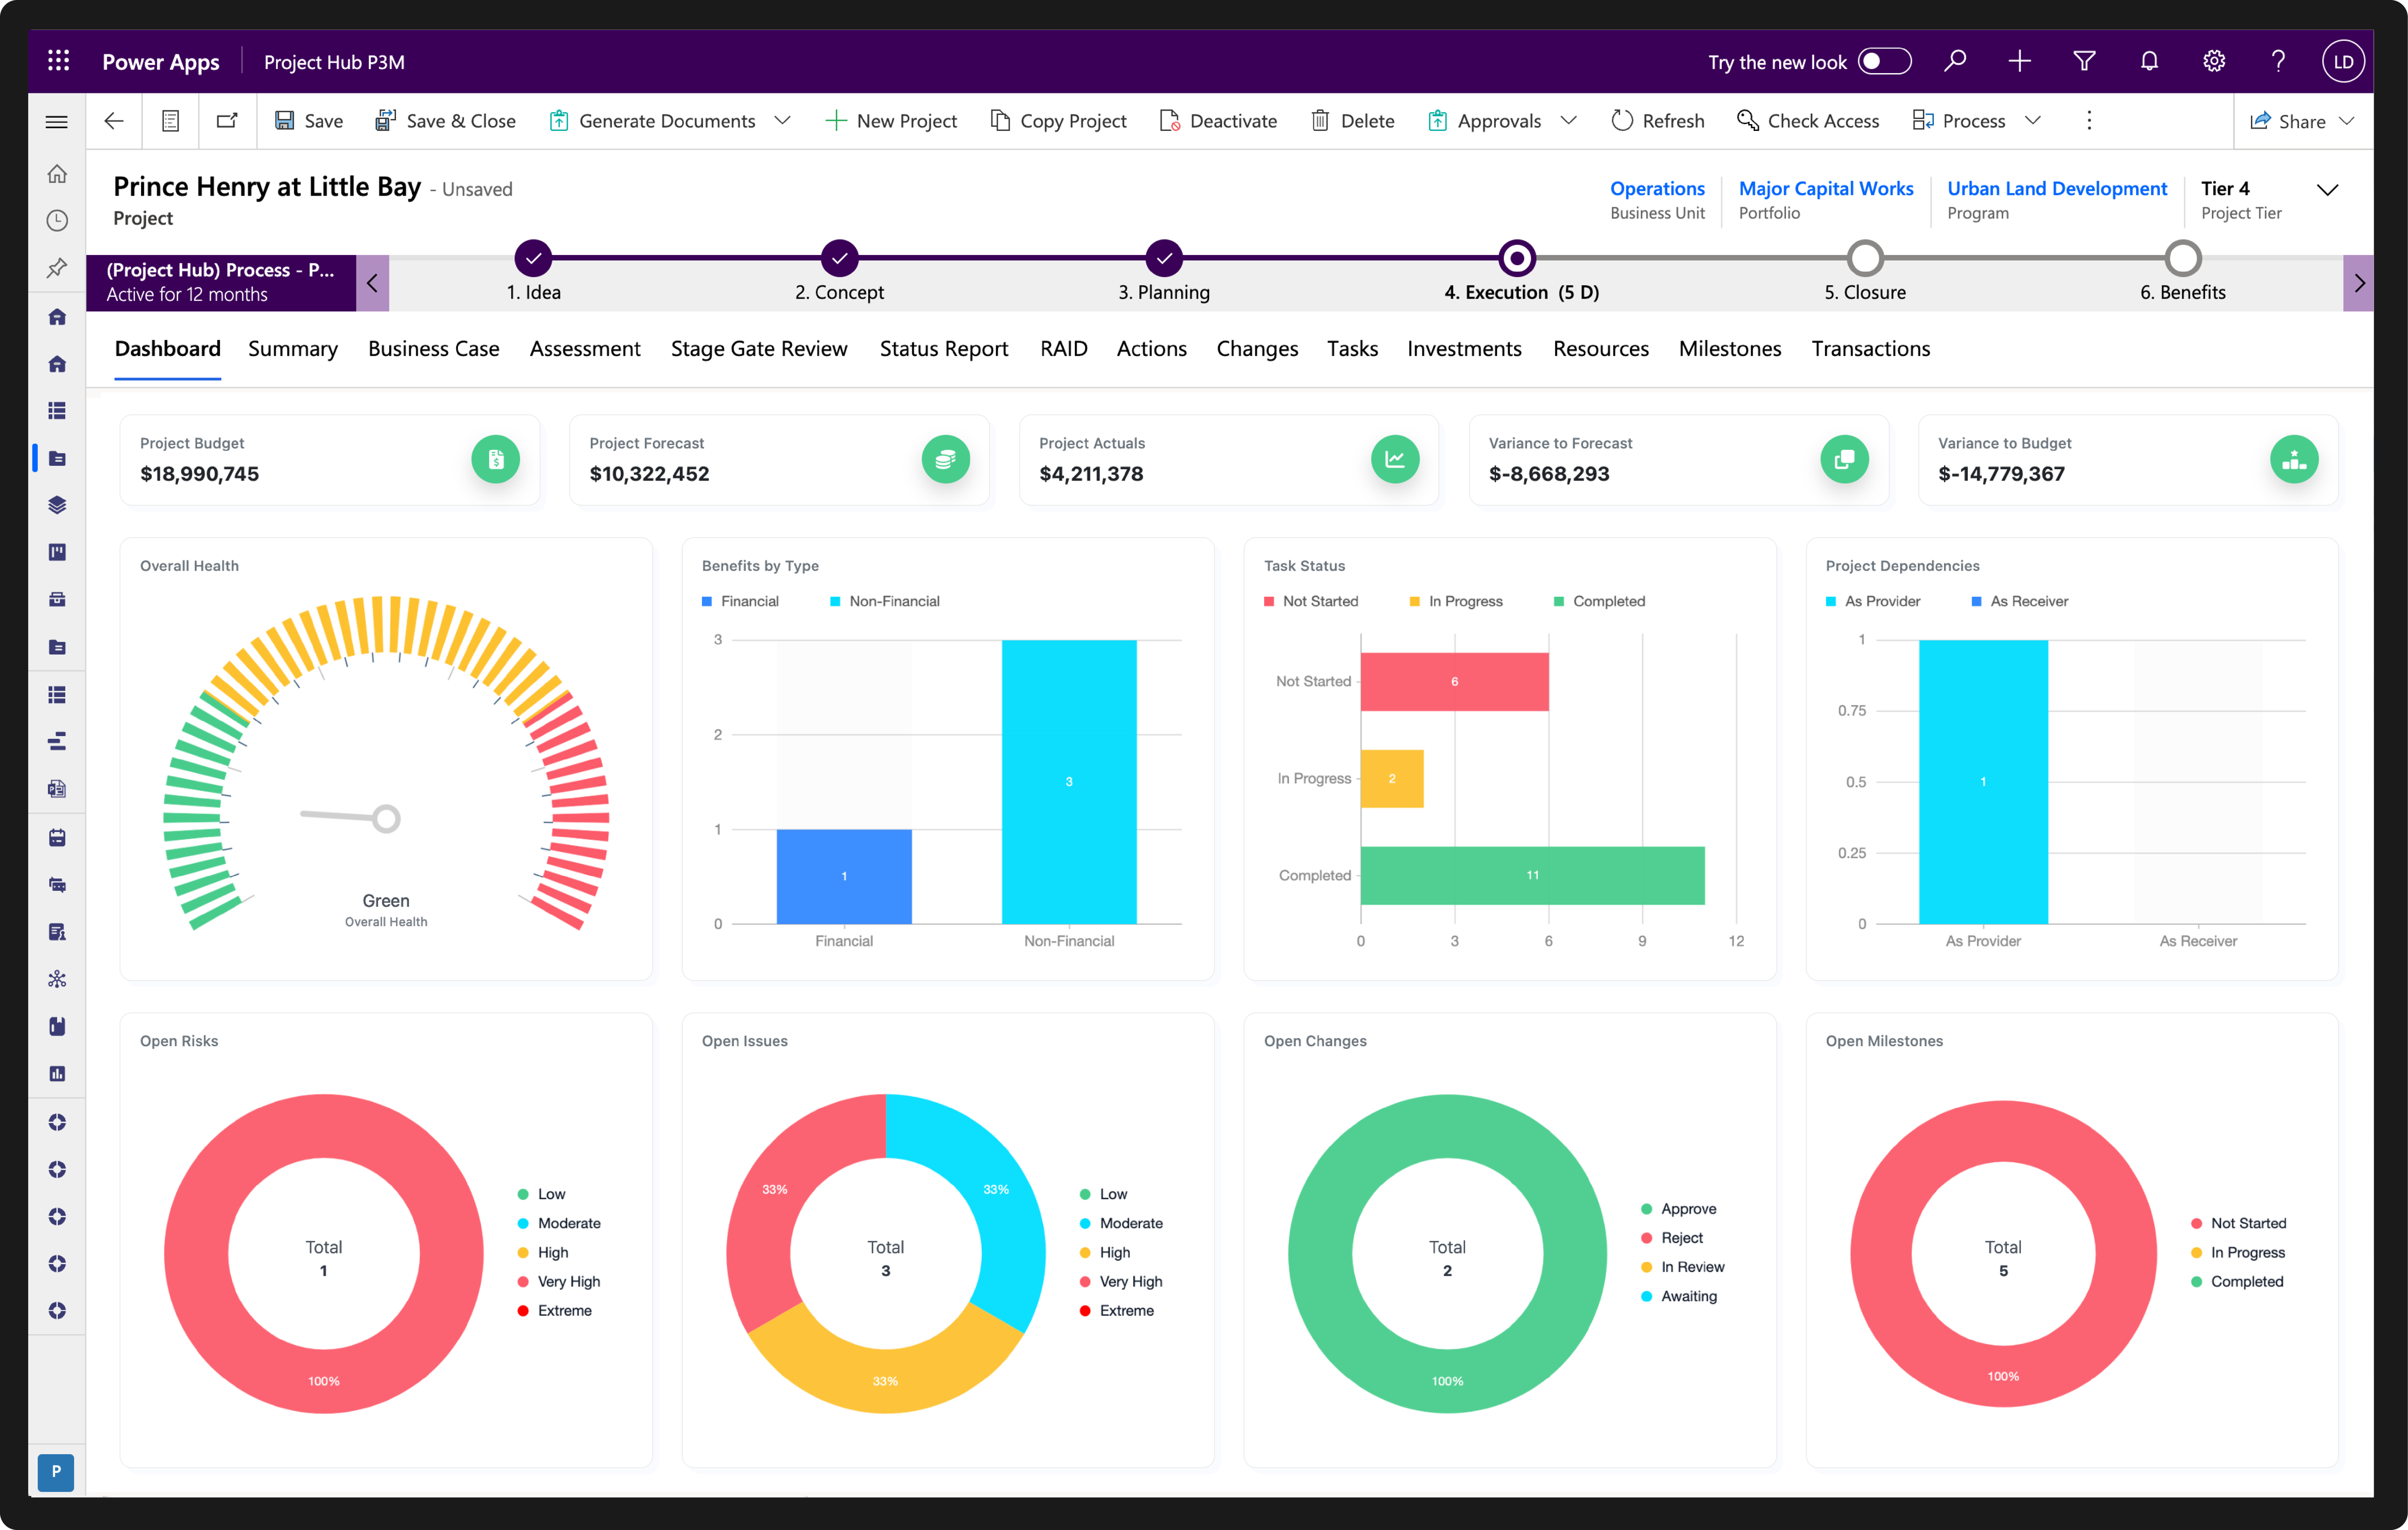
Task: Select the 5. Closure stage marker
Action: (1864, 259)
